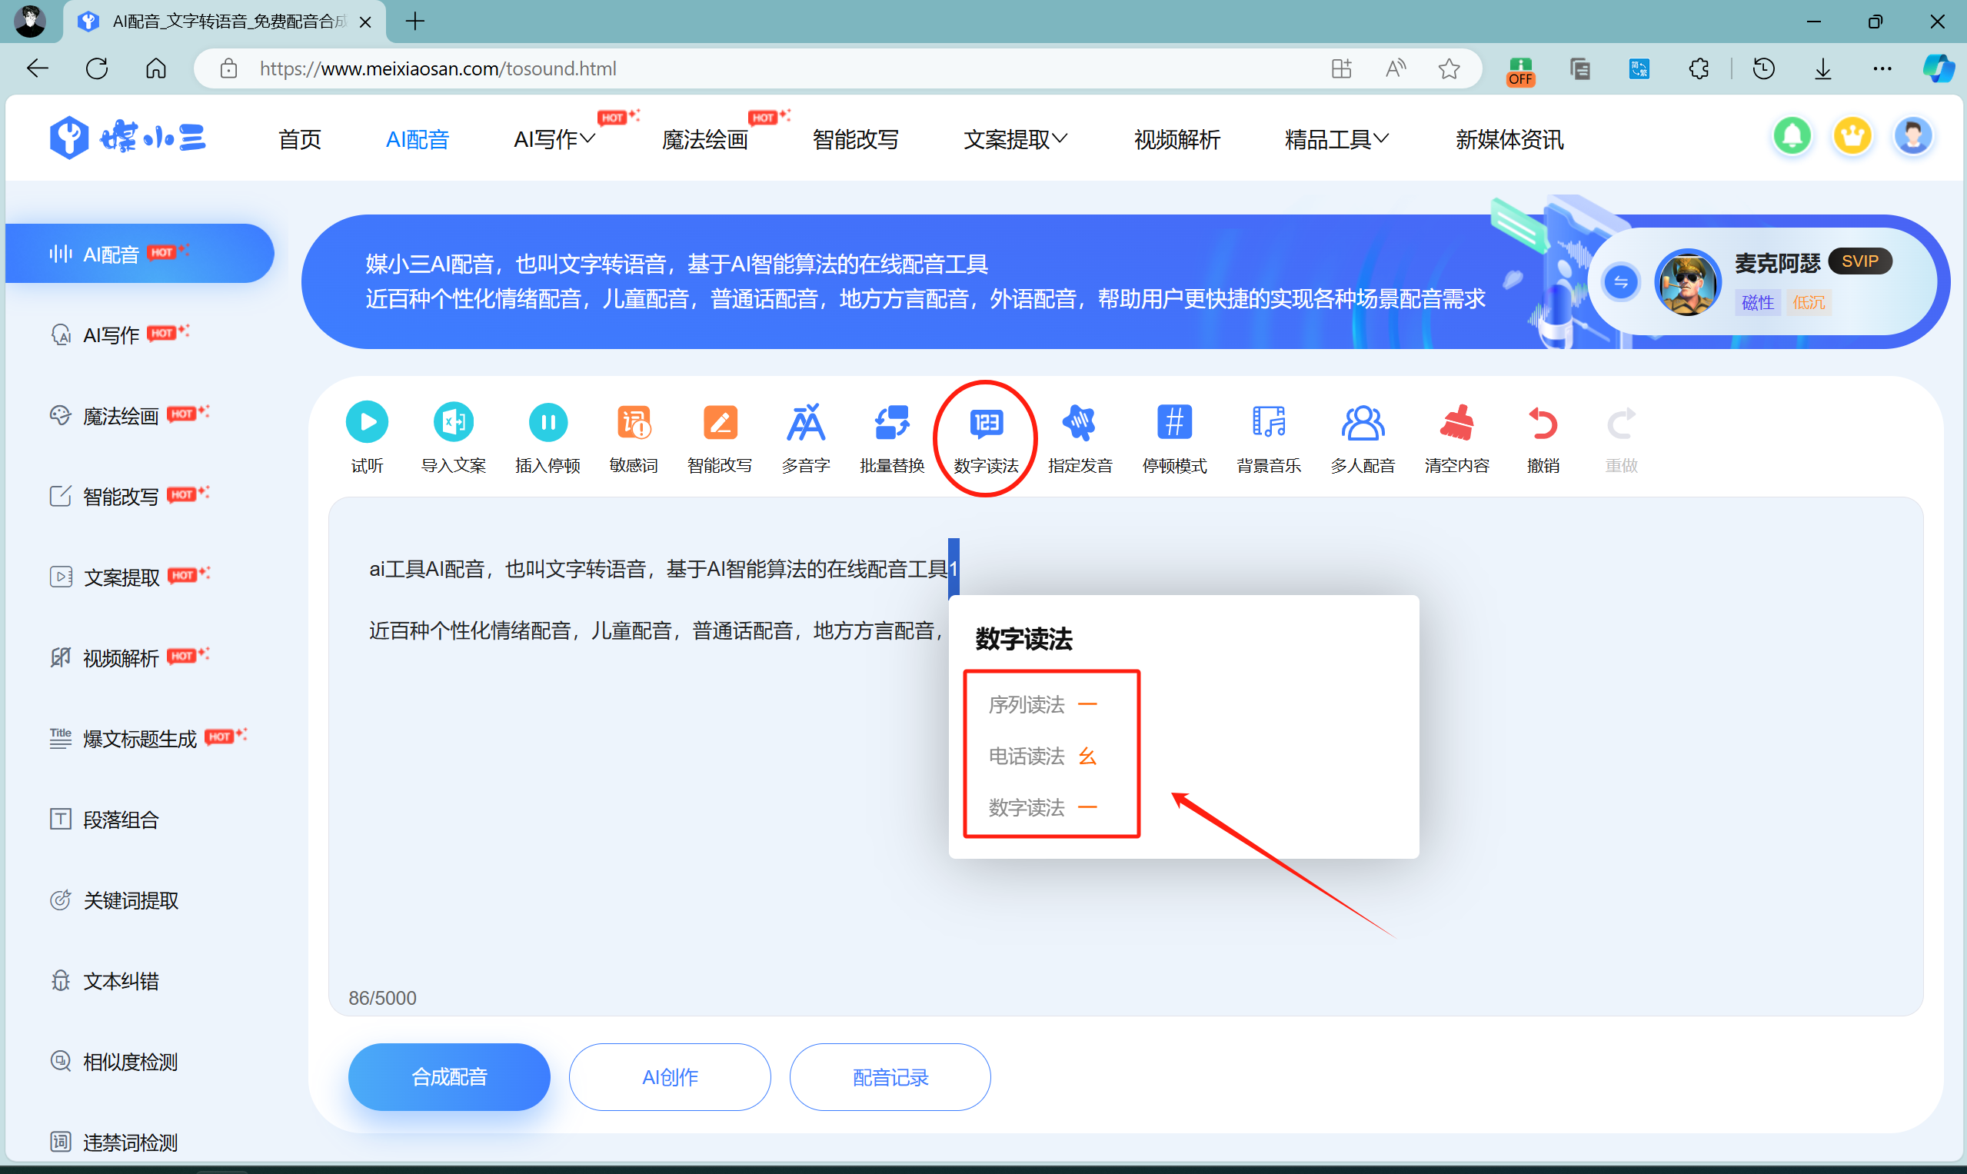Open a new browser tab
This screenshot has height=1174, width=1967.
[414, 22]
